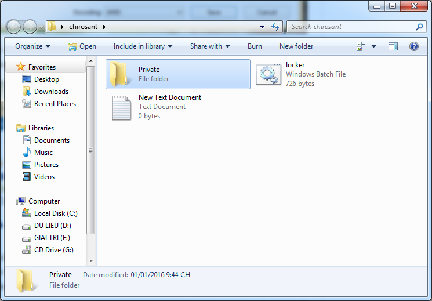The image size is (432, 301).
Task: Open Include in library menu
Action: click(143, 46)
